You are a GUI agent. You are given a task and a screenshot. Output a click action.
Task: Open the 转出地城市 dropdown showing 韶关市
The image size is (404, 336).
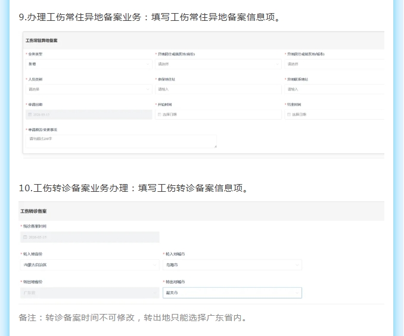pos(232,293)
